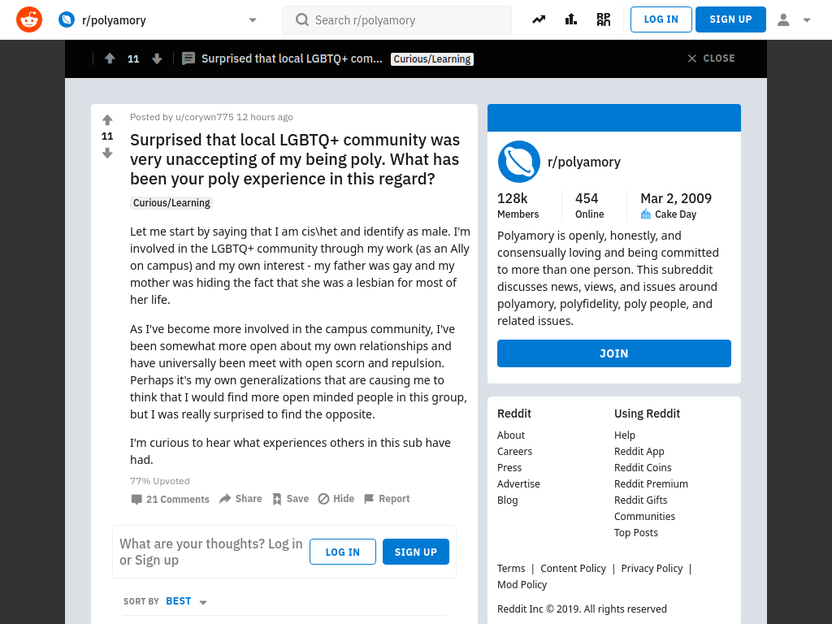Open the Reddit home logo

tap(29, 19)
